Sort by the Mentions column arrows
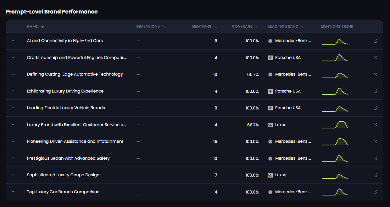 click(215, 27)
